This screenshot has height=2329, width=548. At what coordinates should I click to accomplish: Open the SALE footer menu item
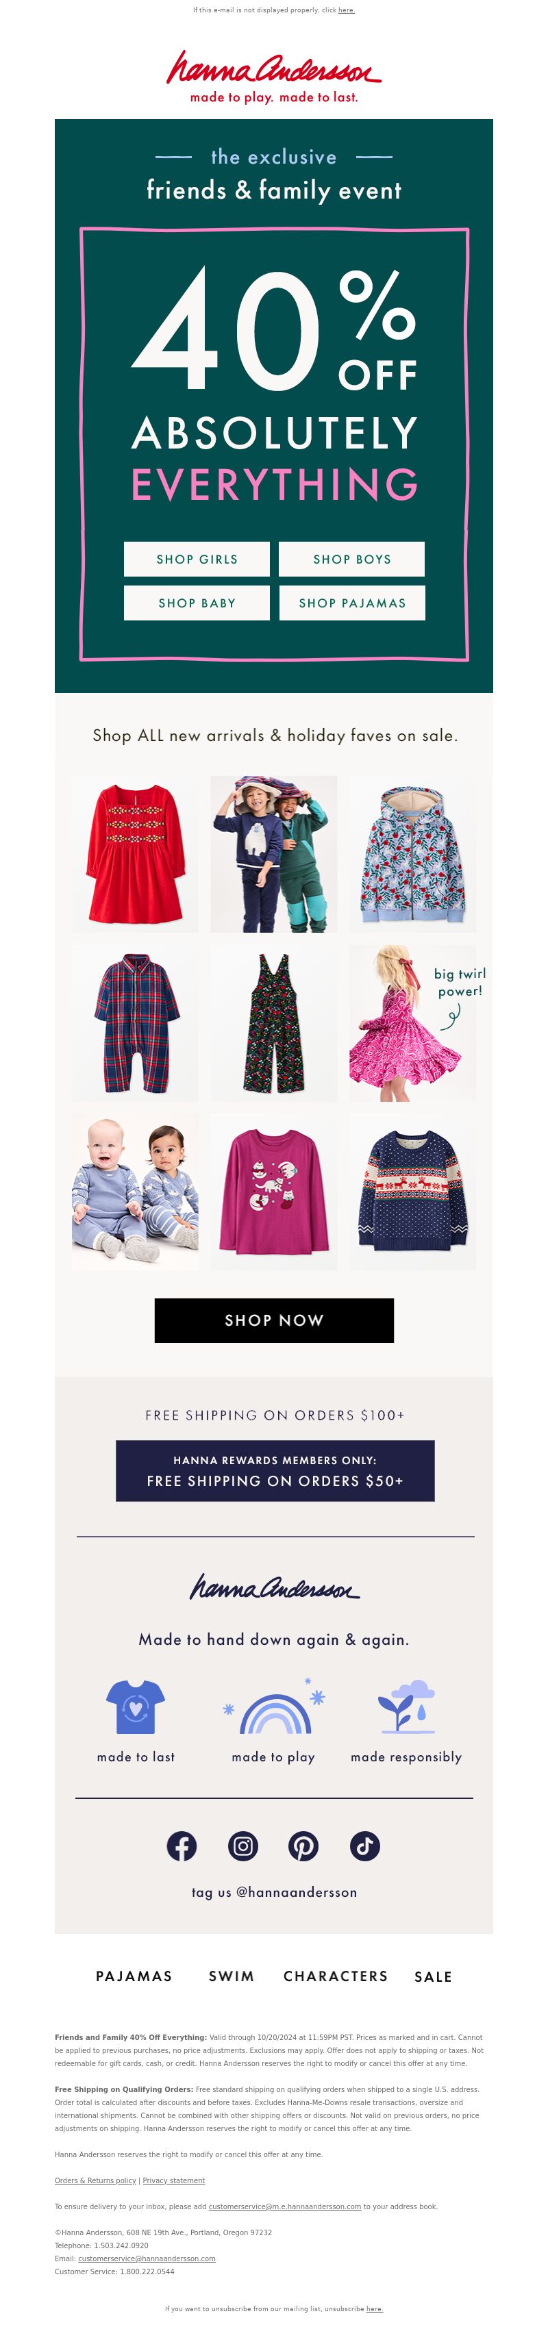433,1976
